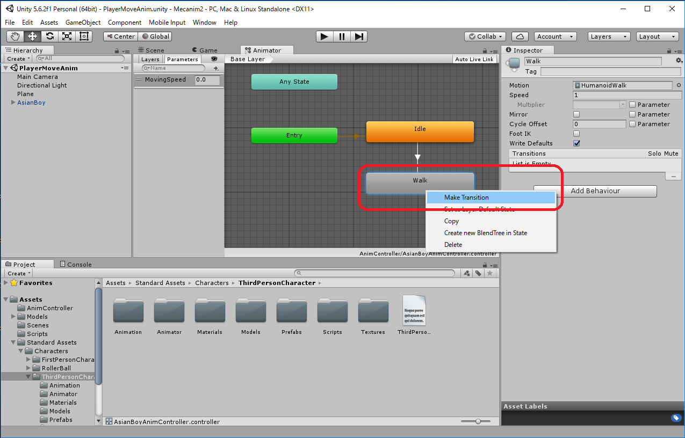Select the Scale tool
685x438 pixels.
(x=67, y=36)
